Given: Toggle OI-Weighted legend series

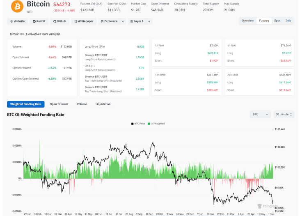Looking at the screenshot, I should point(156,124).
